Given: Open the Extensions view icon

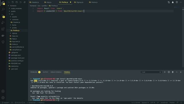Looking at the screenshot, I should pos(3,29).
